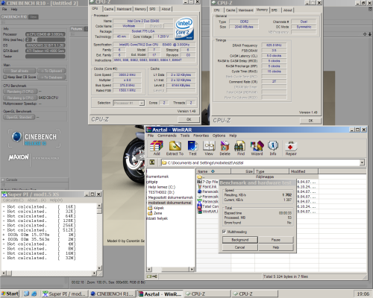Expand the WinRAR address path dropdown

point(362,162)
